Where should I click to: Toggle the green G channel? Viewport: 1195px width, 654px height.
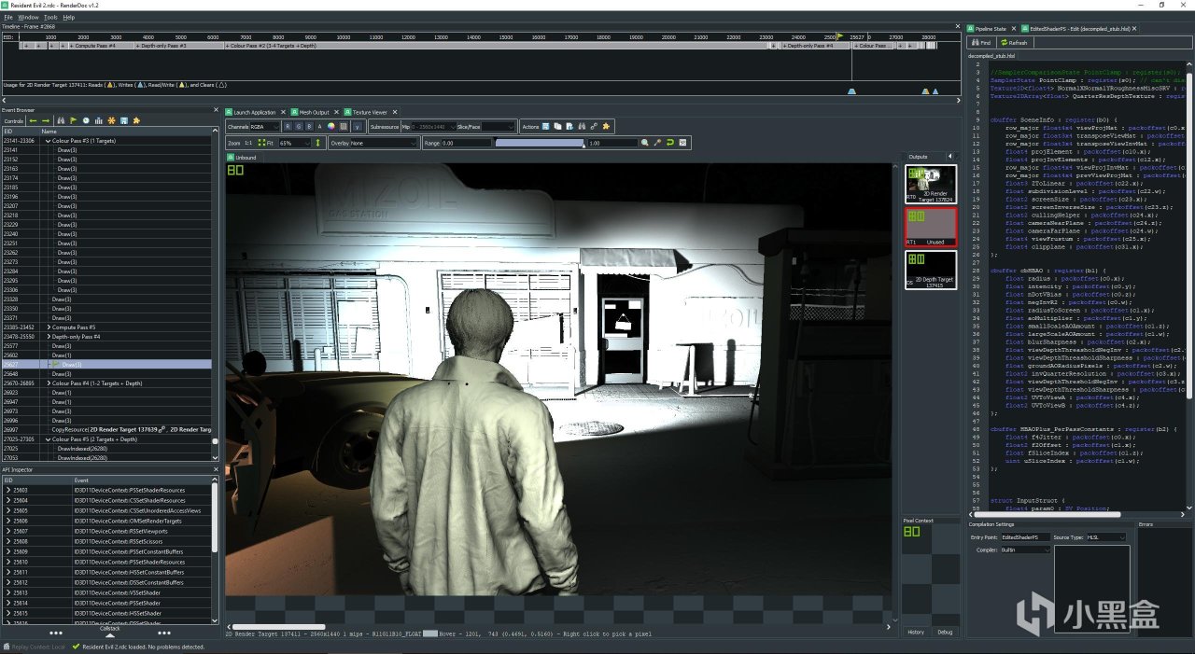click(x=299, y=126)
